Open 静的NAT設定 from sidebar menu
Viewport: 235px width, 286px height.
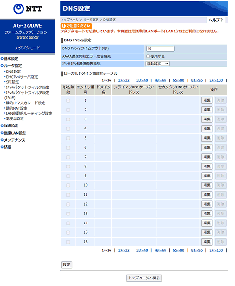[16, 108]
